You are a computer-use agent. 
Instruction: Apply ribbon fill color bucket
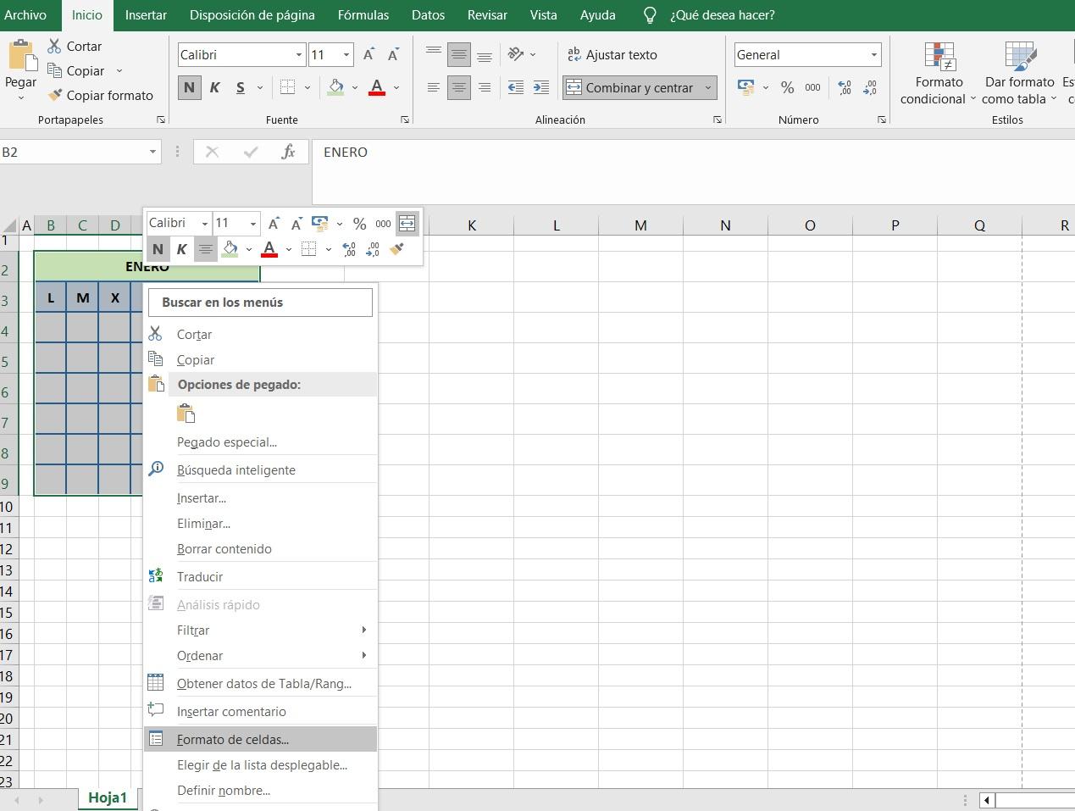click(x=336, y=87)
